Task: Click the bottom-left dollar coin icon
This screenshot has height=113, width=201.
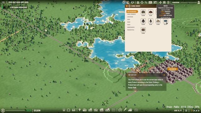Action: (x=3, y=110)
